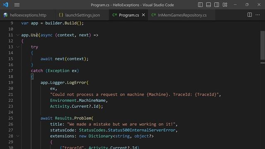Image resolution: width=265 pixels, height=149 pixels.
Task: Open editor More Actions ellipsis
Action: coord(258,15)
